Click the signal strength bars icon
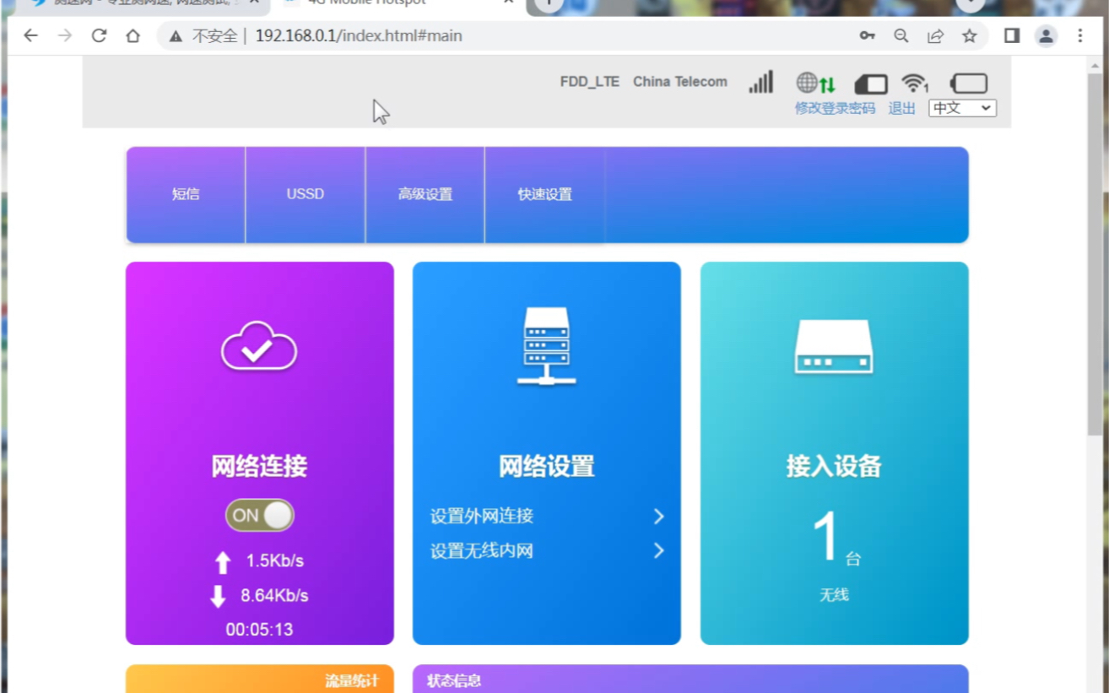The width and height of the screenshot is (1109, 693). 760,82
